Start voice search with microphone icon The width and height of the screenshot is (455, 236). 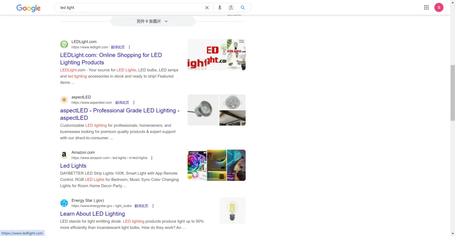219,8
